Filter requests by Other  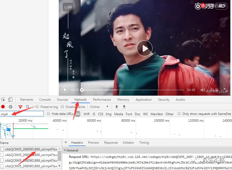[x=170, y=114]
